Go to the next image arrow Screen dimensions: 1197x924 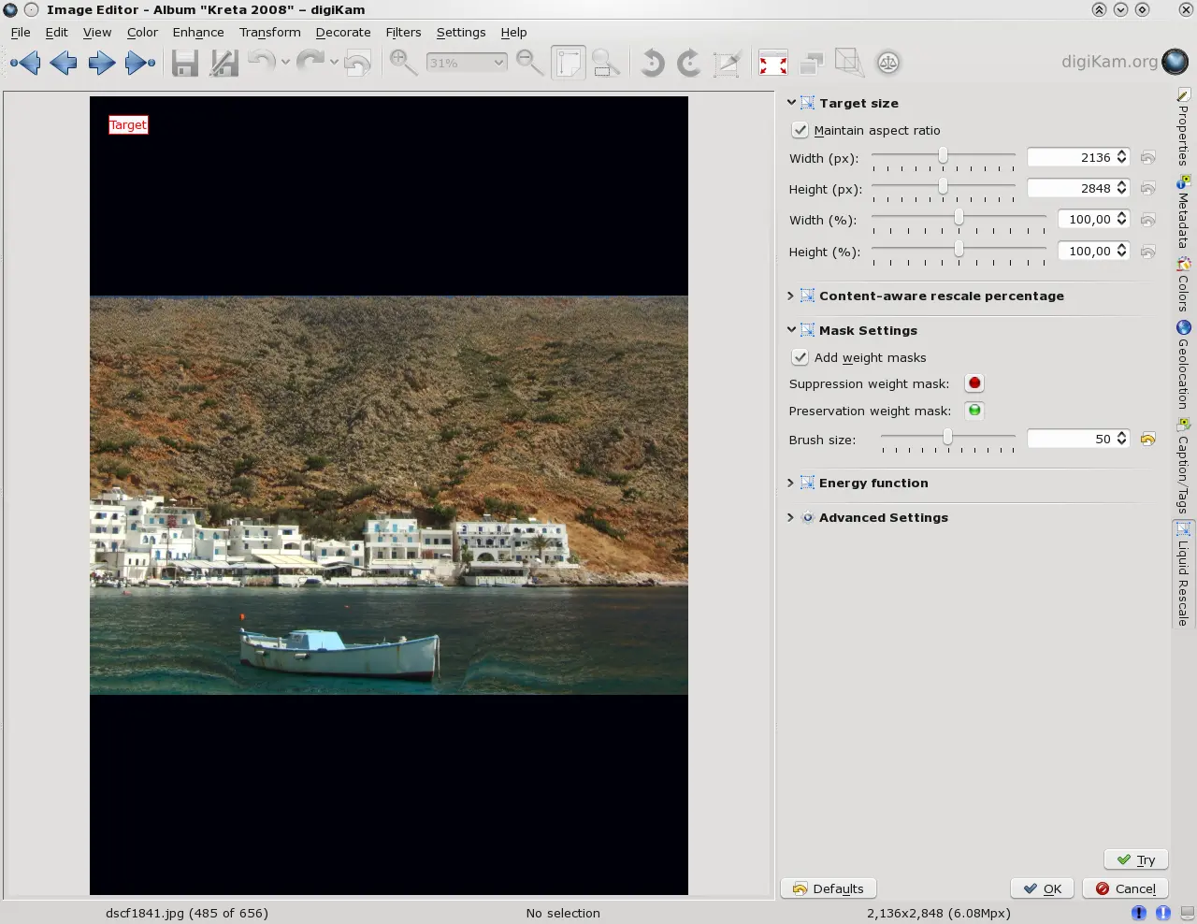(x=101, y=64)
